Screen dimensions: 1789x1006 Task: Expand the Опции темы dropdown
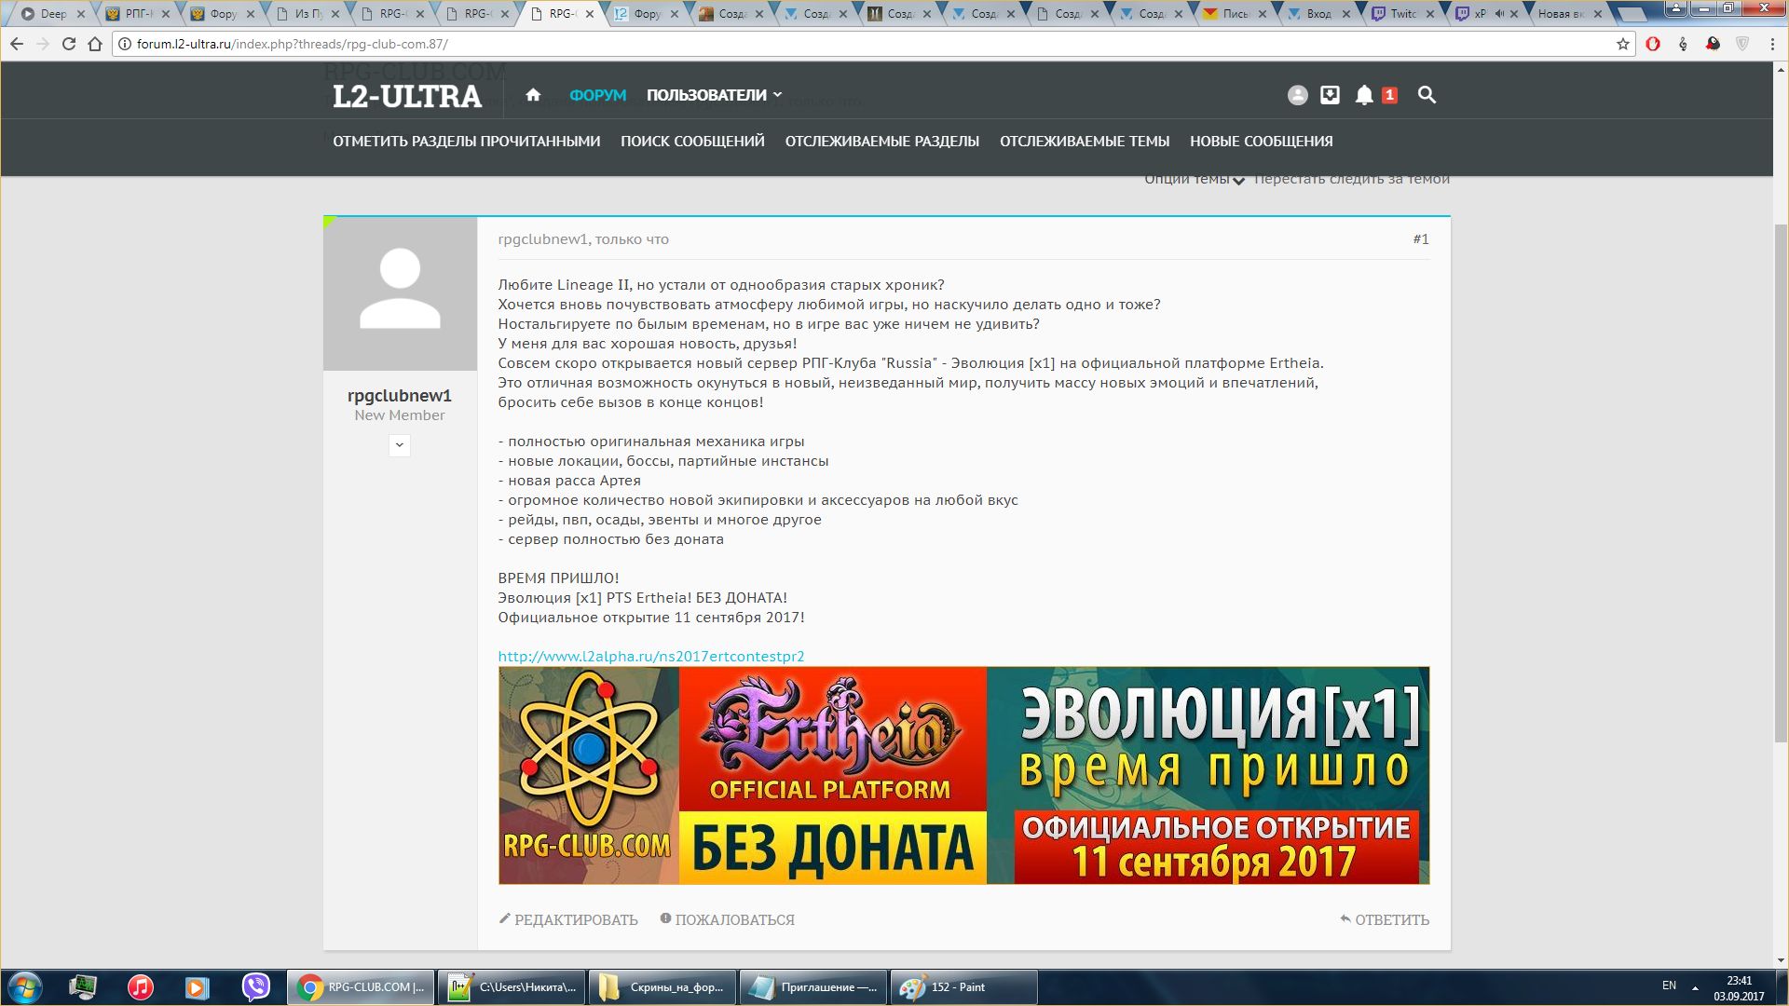1195,179
